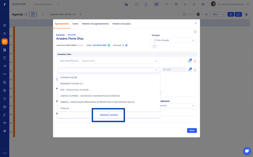
Task: Click the calendar button next to Agenda title
Action: [33, 15]
